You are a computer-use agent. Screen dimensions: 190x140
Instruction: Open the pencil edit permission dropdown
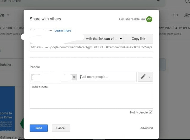(x=145, y=77)
